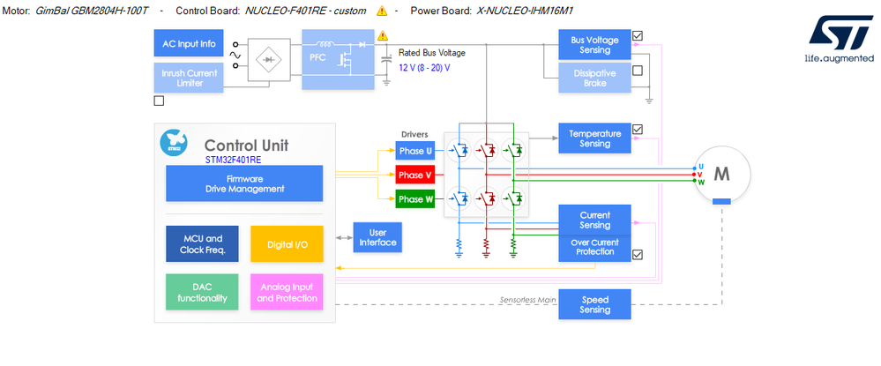Screen dimensions: 881x366
Task: Select the Phase W low-side switch
Action: tap(513, 198)
